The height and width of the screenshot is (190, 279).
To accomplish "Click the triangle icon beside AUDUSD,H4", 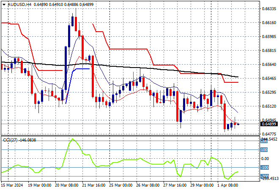I will pyautogui.click(x=4, y=3).
